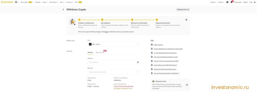Expand the Finance menu
Viewport: 257px width, 92px height.
pyautogui.click(x=70, y=2)
